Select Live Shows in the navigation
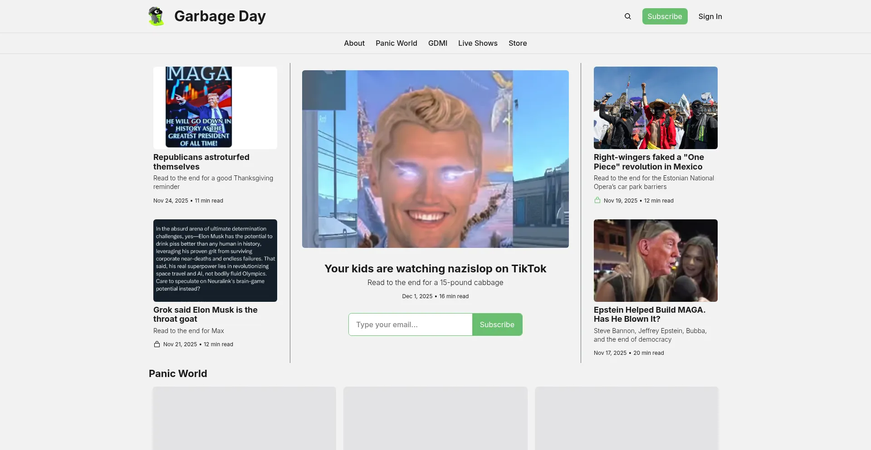Screen dimensions: 871x450 coord(478,43)
